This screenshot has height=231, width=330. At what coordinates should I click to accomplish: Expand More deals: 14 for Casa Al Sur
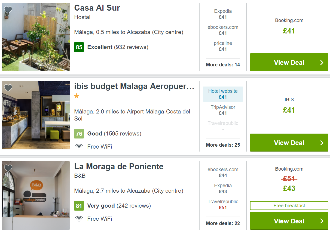pos(223,65)
